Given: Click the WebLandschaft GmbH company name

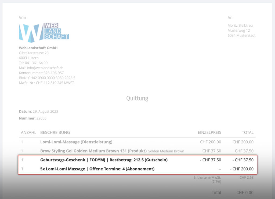Looking at the screenshot, I should point(38,48).
